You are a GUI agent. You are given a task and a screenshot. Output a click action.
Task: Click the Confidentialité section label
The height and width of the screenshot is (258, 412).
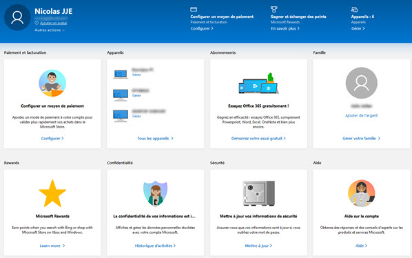(x=120, y=163)
